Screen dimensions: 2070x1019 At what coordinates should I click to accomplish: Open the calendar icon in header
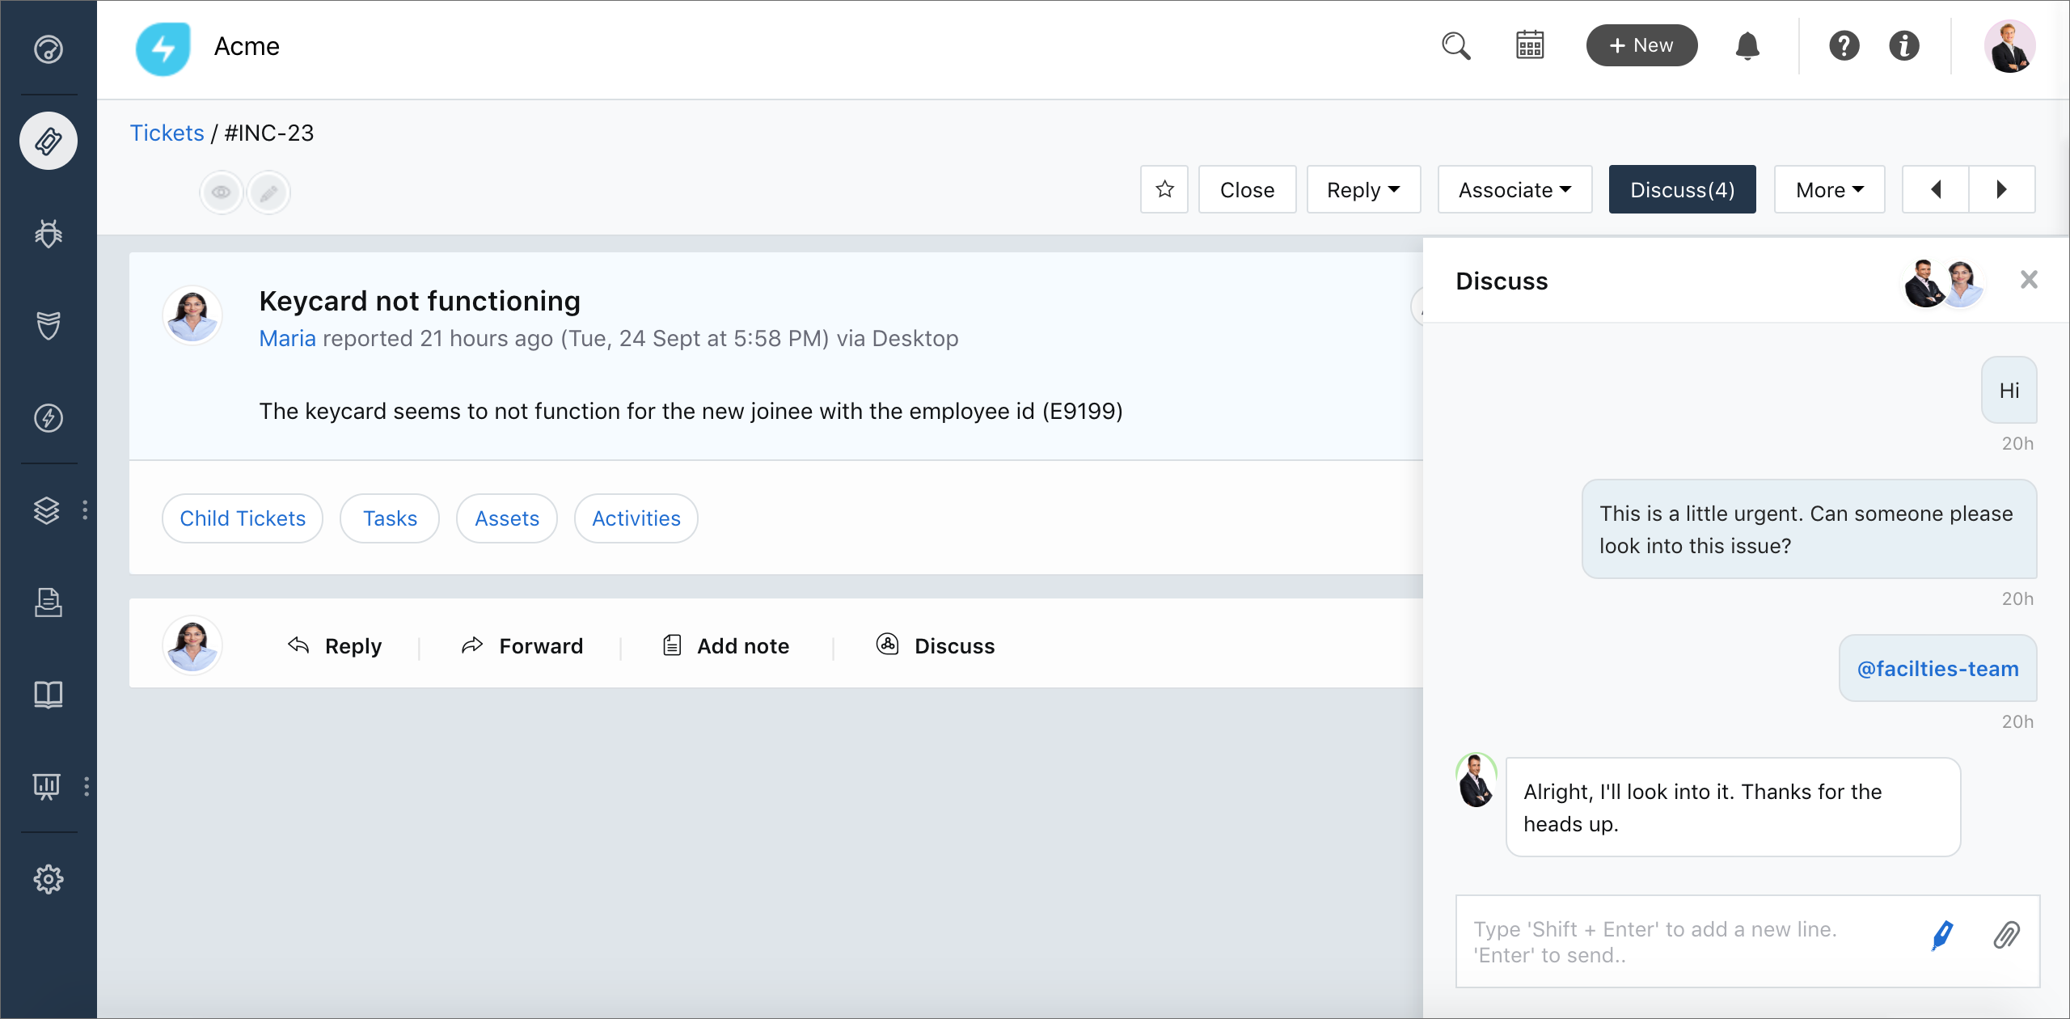1530,45
